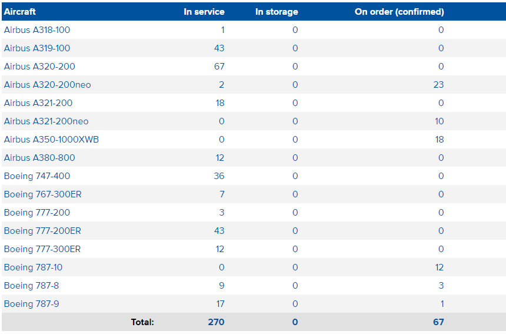Select the total on-order value 67
506x334 pixels.
click(438, 322)
